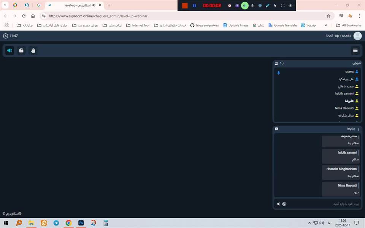Viewport: 365px width, 228px height.
Task: Open the Skyroom hamburger menu
Action: (355, 51)
